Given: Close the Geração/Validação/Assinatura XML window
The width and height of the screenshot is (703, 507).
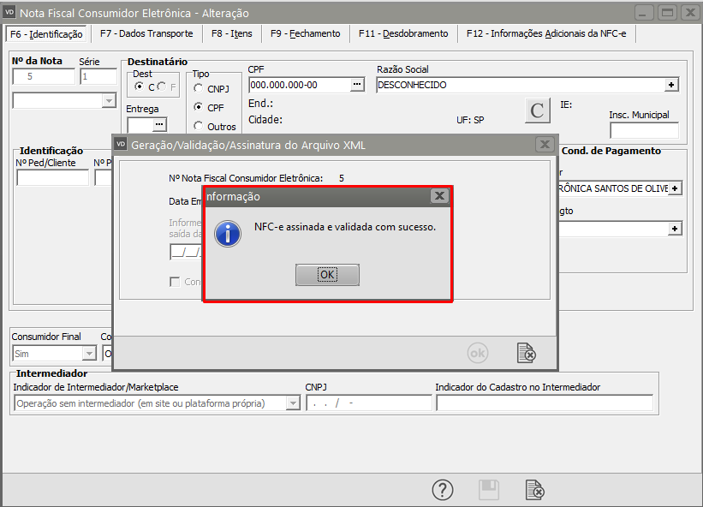Looking at the screenshot, I should [x=545, y=145].
